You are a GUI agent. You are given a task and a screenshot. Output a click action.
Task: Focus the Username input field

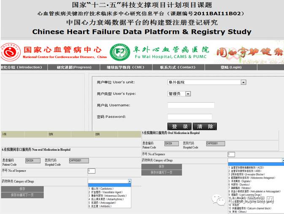191,105
